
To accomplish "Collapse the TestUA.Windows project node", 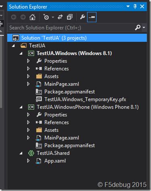I will point(21,53).
